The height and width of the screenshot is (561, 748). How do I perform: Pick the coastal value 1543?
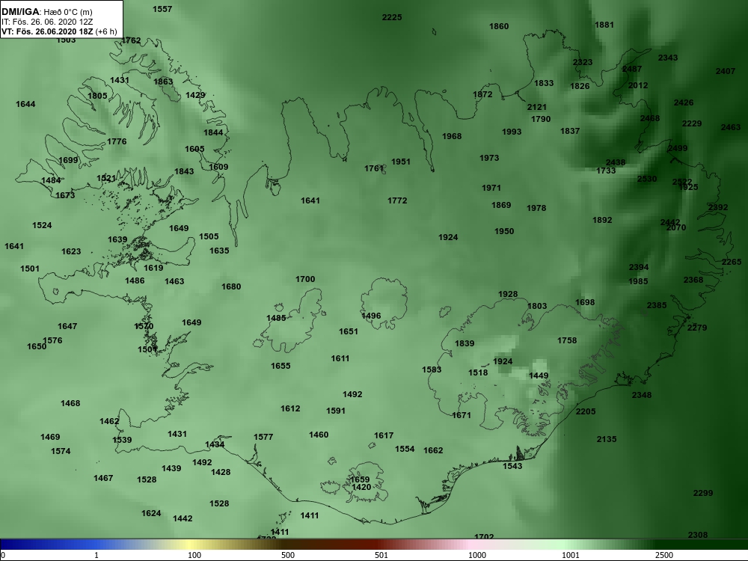[512, 466]
